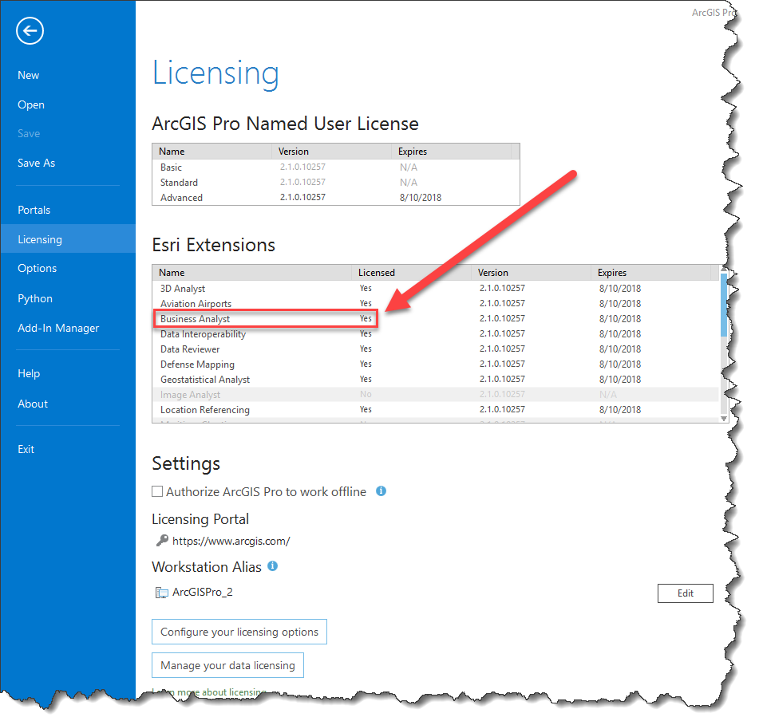This screenshot has height=725, width=759.
Task: Click Exit in the sidebar
Action: [x=26, y=449]
